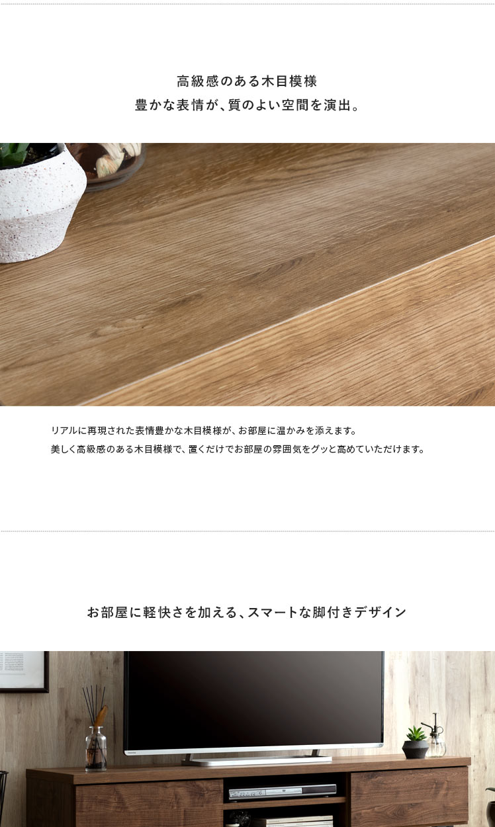Click the white TV stand base
Viewport: 495px width, 827px height.
coord(257,760)
